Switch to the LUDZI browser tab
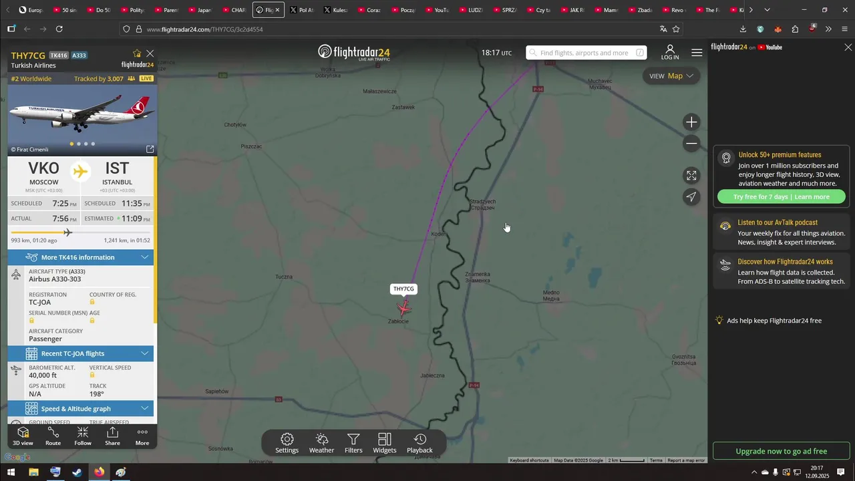Image resolution: width=855 pixels, height=481 pixels. point(471,10)
